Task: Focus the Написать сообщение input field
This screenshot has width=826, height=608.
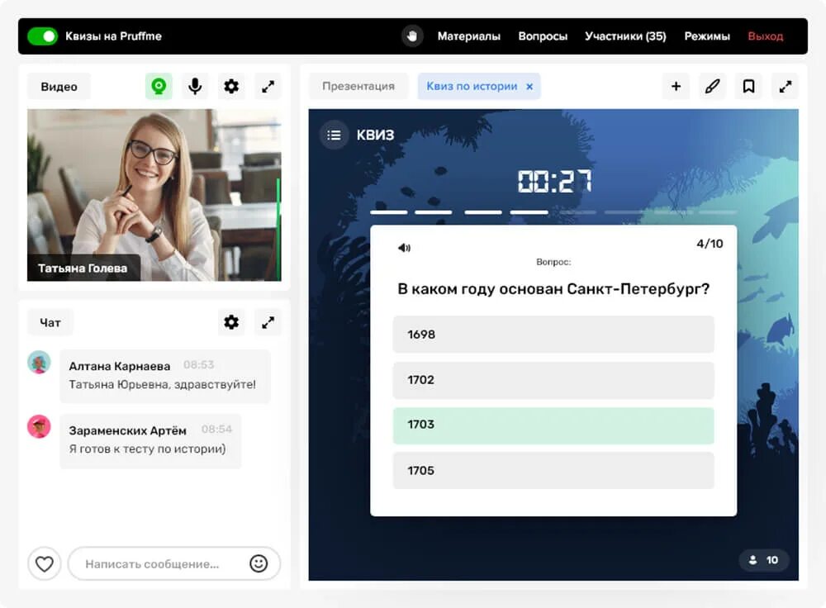Action: click(x=173, y=563)
